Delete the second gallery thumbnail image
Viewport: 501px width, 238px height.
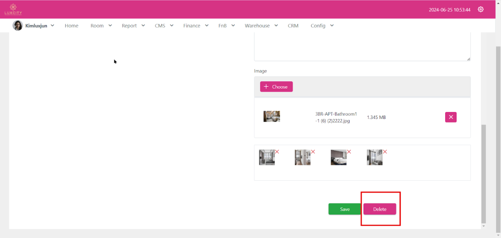pyautogui.click(x=313, y=152)
